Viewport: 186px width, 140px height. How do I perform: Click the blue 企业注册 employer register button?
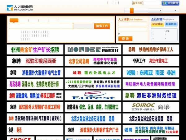[x=171, y=24]
